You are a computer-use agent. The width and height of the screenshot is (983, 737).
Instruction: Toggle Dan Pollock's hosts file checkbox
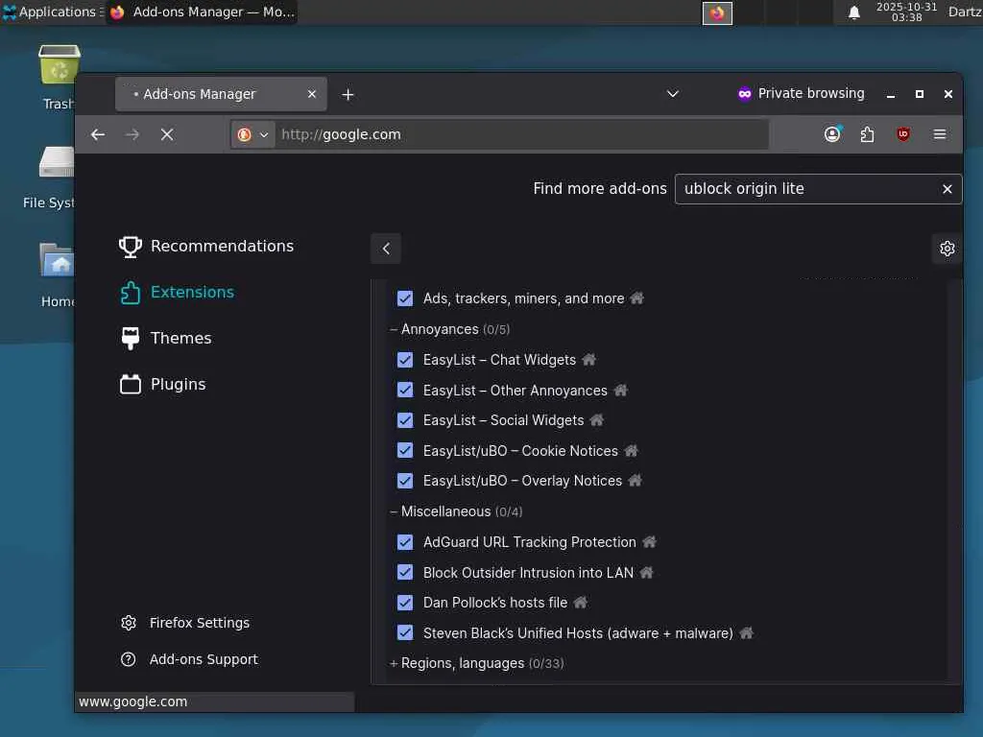405,603
